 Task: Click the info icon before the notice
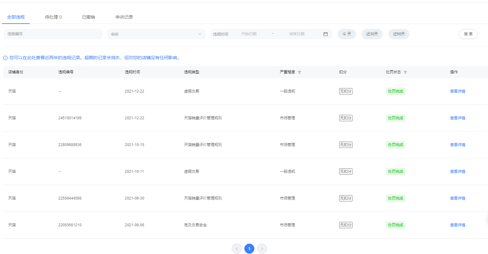[x=5, y=58]
